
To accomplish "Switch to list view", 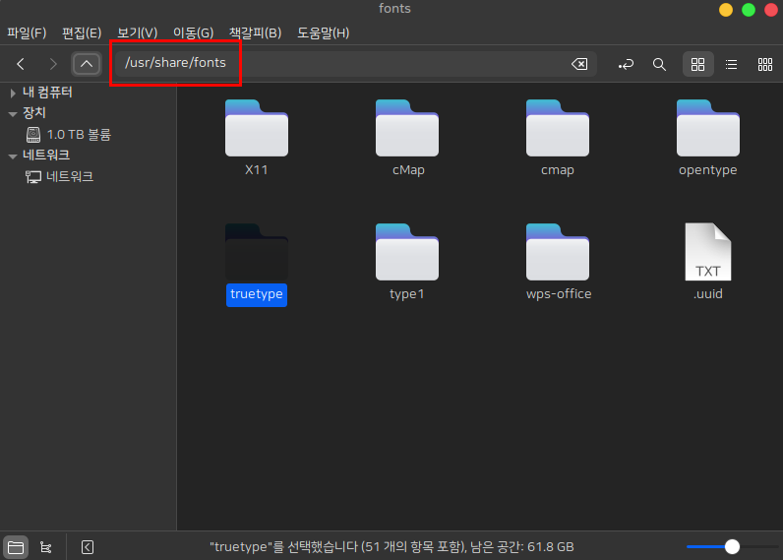I will click(x=731, y=64).
